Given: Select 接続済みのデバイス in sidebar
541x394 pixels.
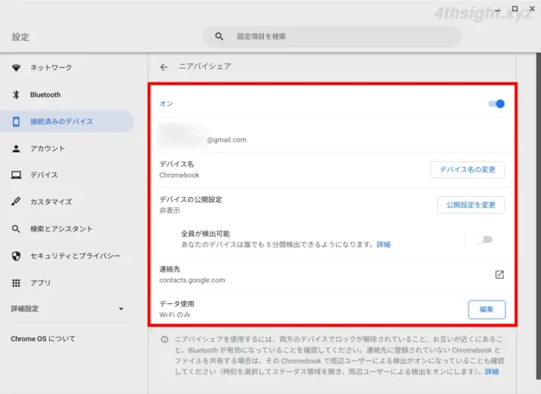Looking at the screenshot, I should 67,121.
